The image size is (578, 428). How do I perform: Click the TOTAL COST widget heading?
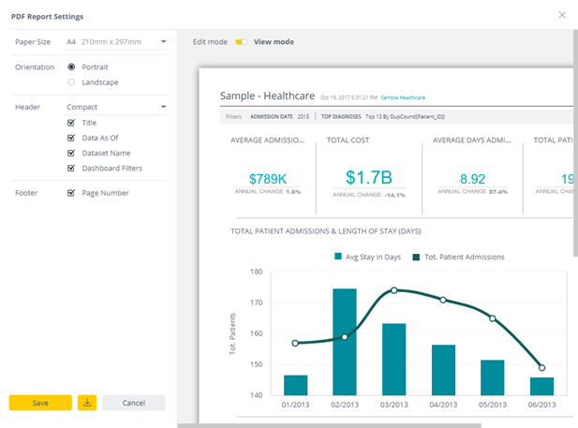tap(348, 140)
